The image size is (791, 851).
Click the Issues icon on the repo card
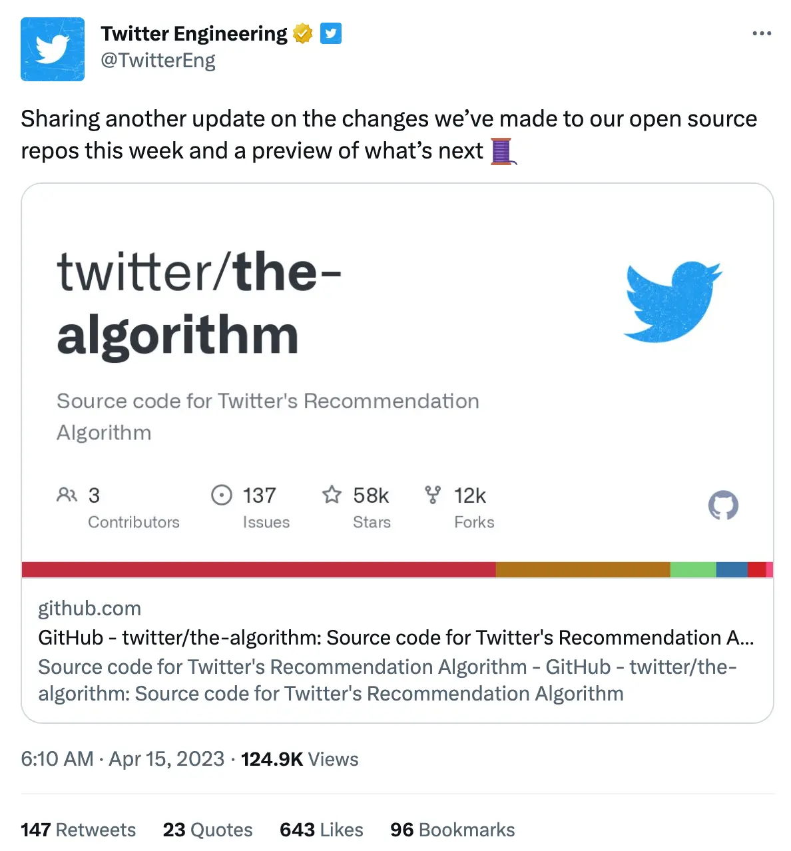pos(222,495)
